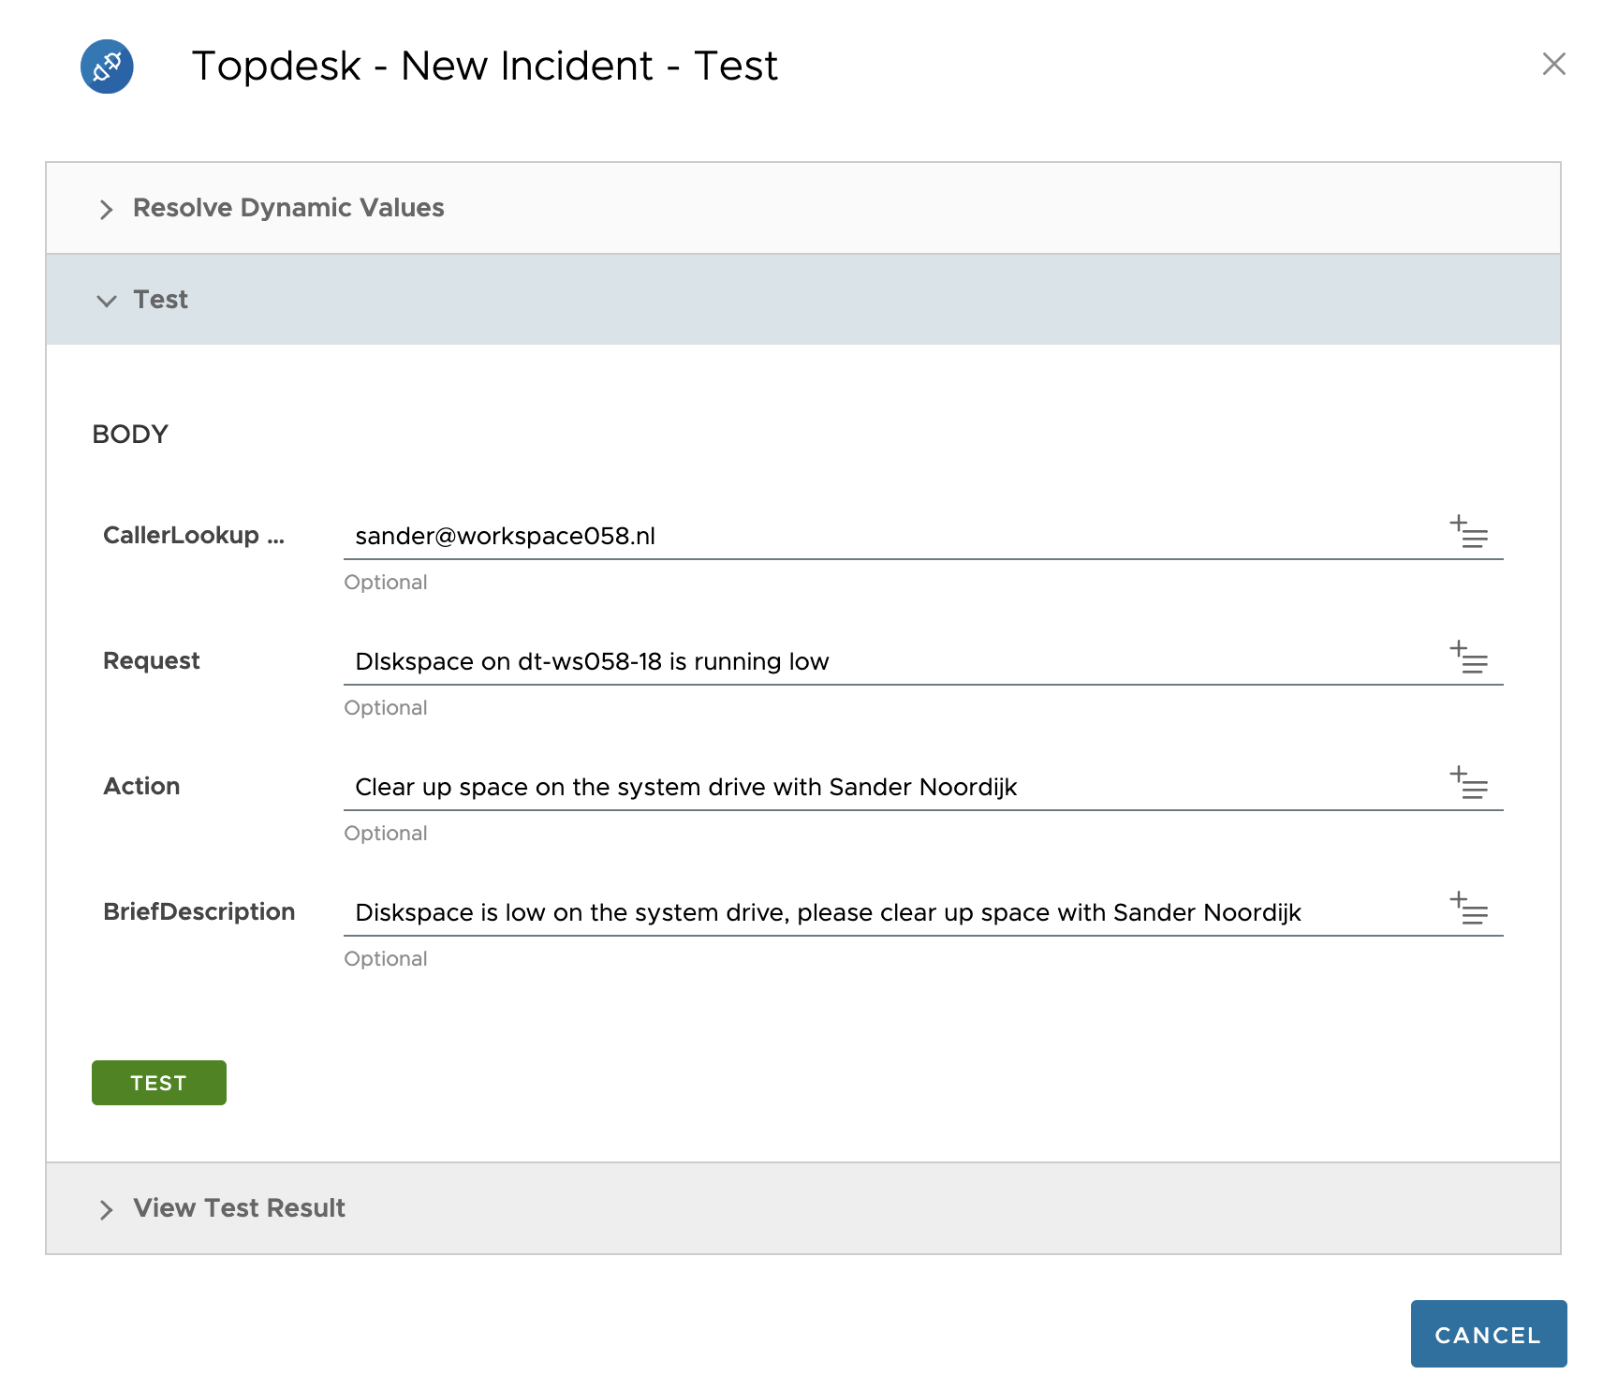
Task: Click the CANCEL button
Action: point(1488,1334)
